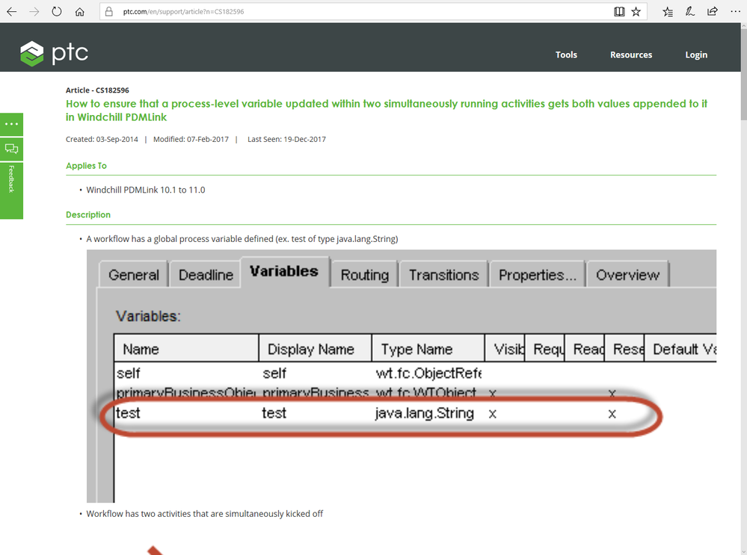
Task: Open browser settings and more menu
Action: (x=735, y=11)
